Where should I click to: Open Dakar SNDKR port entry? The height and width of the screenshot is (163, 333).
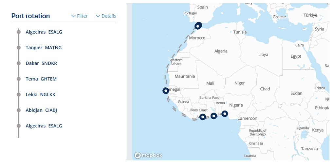(x=41, y=63)
